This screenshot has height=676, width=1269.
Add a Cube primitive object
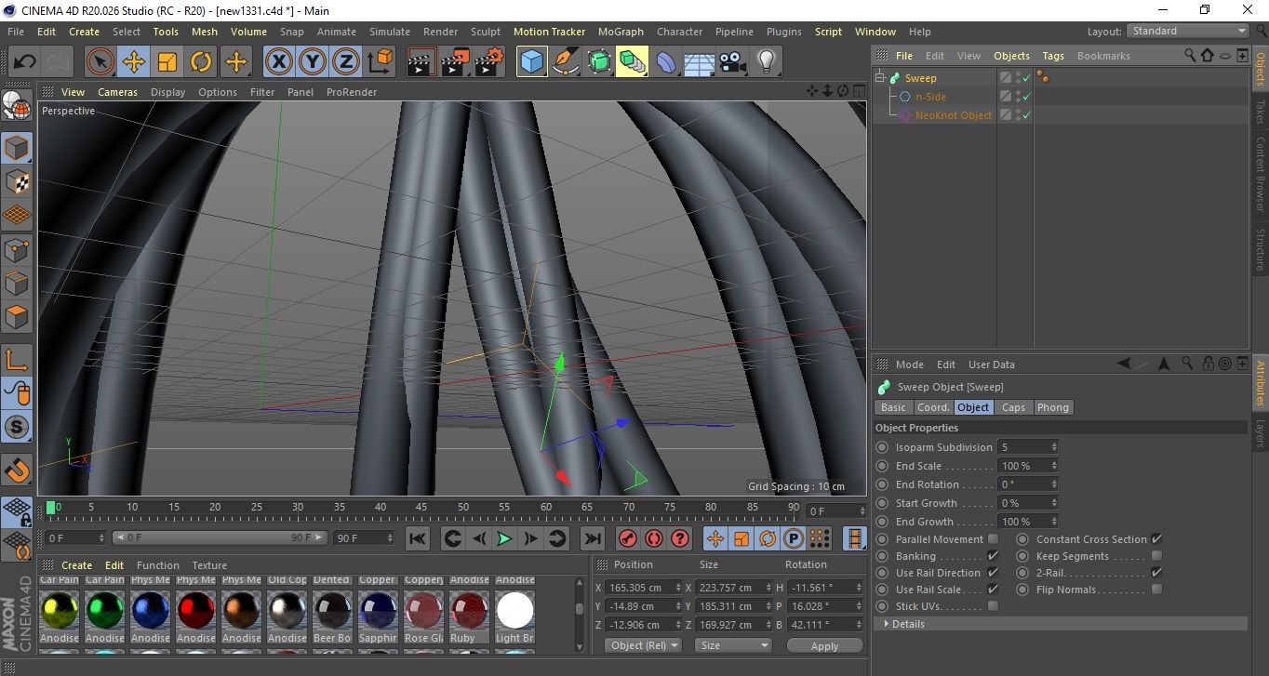(532, 62)
